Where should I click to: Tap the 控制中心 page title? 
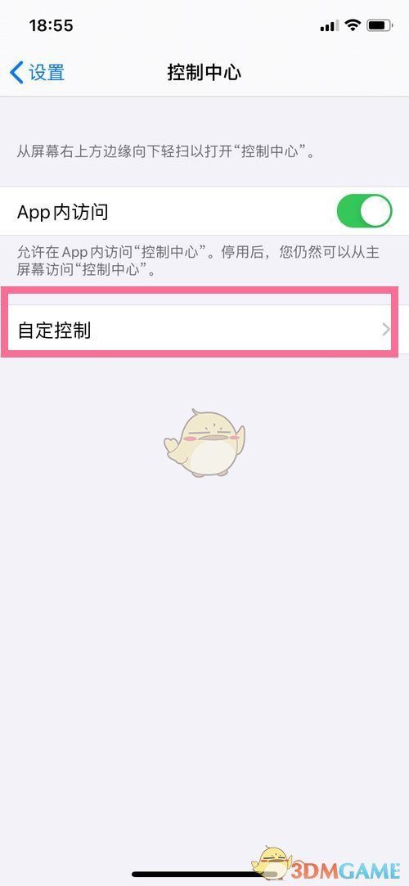204,73
